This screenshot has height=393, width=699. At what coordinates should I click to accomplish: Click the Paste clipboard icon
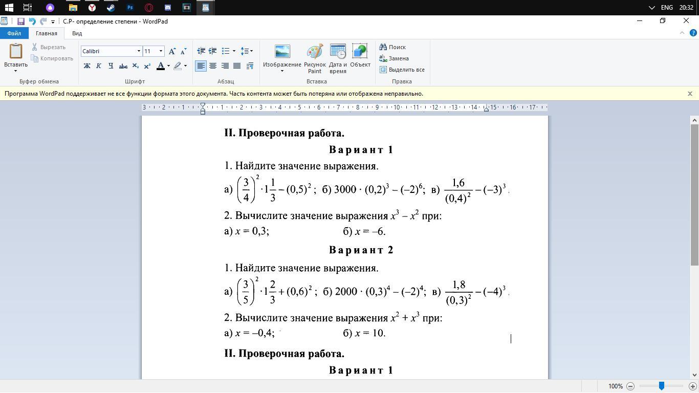click(x=16, y=51)
